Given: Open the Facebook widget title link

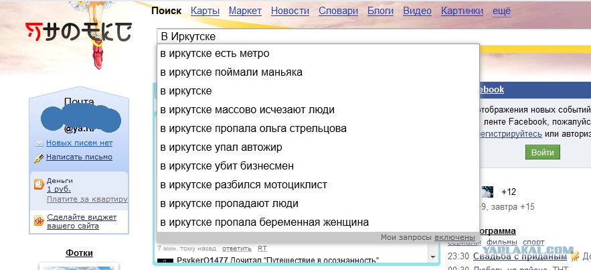Looking at the screenshot, I should (490, 89).
